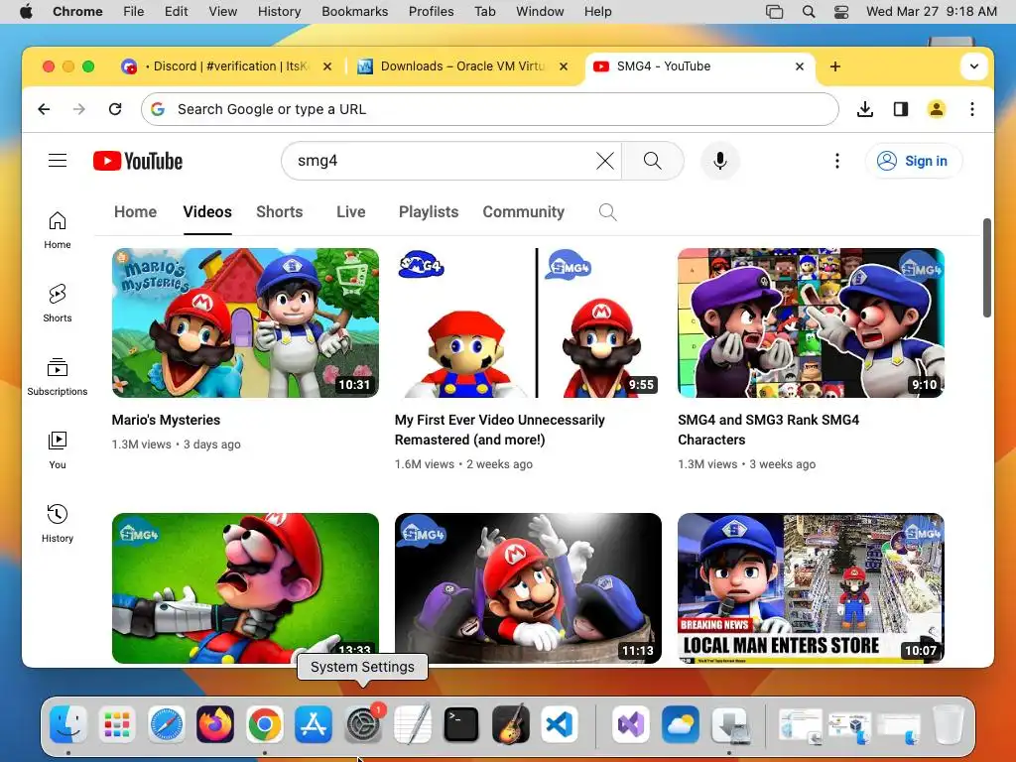This screenshot has height=762, width=1016.
Task: Open GarageBand from the Dock
Action: (511, 723)
